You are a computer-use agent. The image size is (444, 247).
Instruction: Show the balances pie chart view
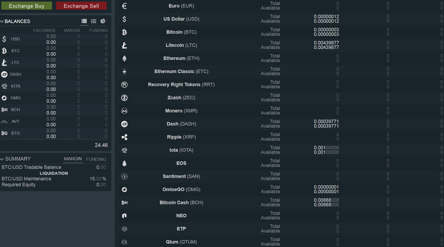[x=103, y=21]
